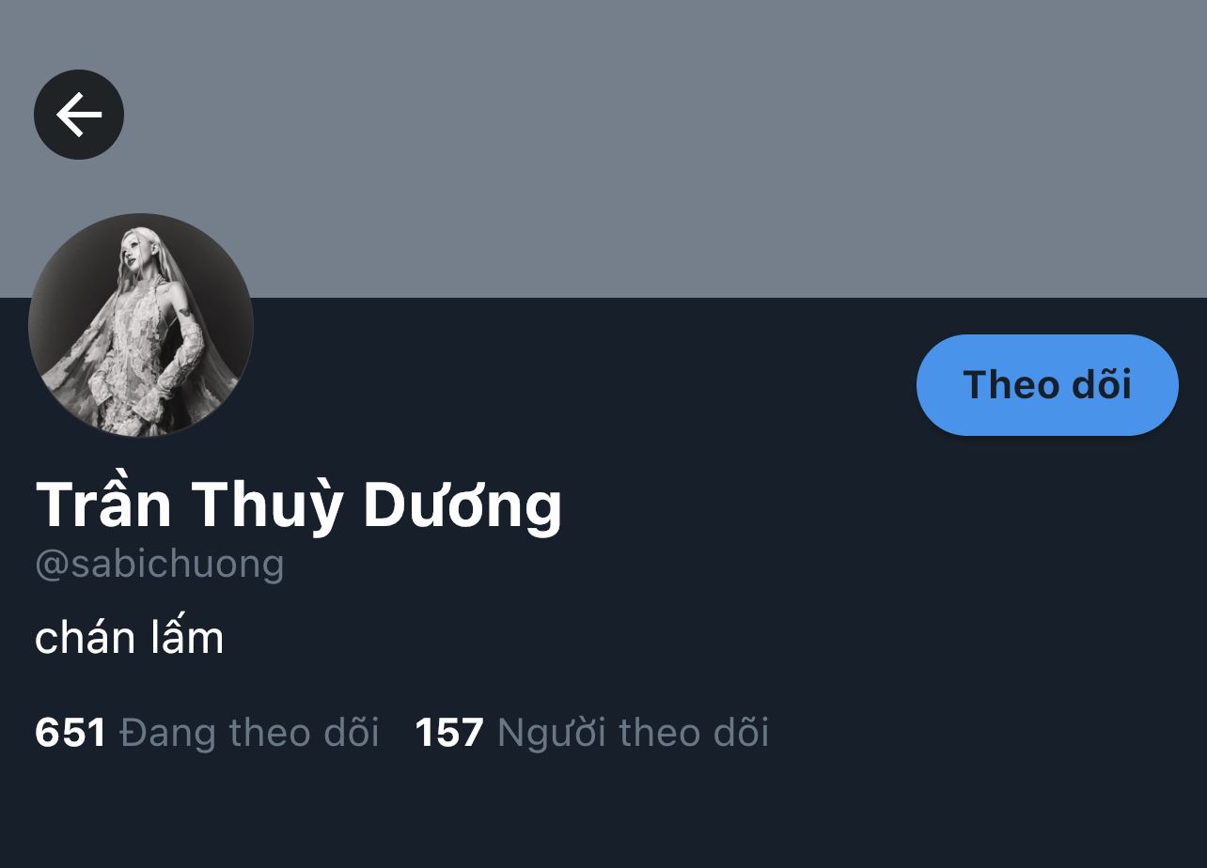Tap the Người theo dõi label

tap(634, 733)
